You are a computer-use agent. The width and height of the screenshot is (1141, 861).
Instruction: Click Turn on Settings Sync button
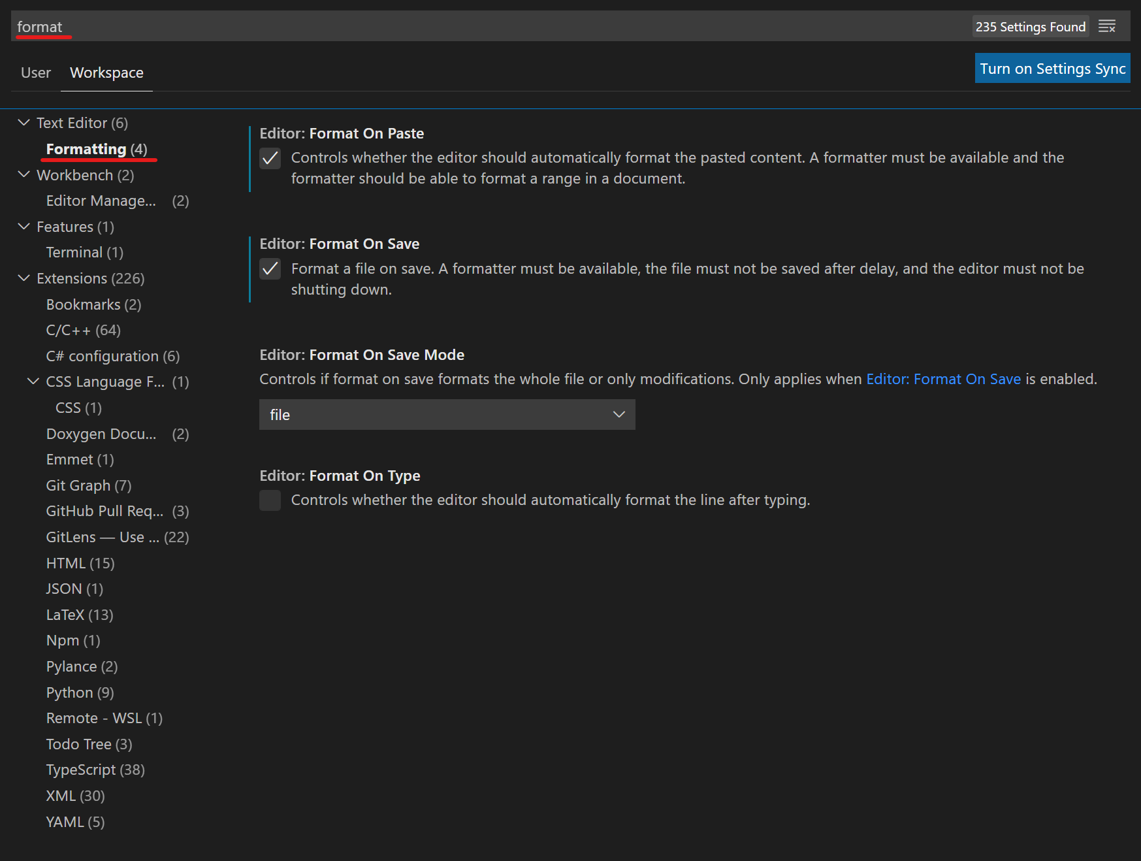[x=1052, y=69]
